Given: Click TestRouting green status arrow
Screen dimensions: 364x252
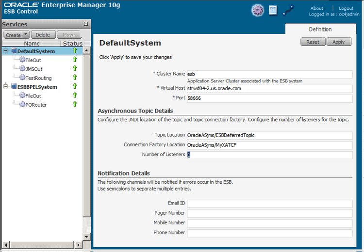Looking at the screenshot, I should click(x=75, y=77).
